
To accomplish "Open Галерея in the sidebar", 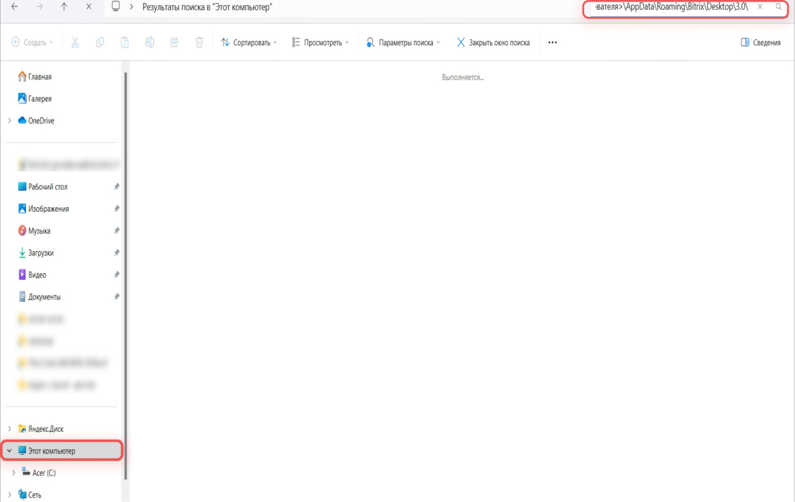I will click(x=40, y=99).
